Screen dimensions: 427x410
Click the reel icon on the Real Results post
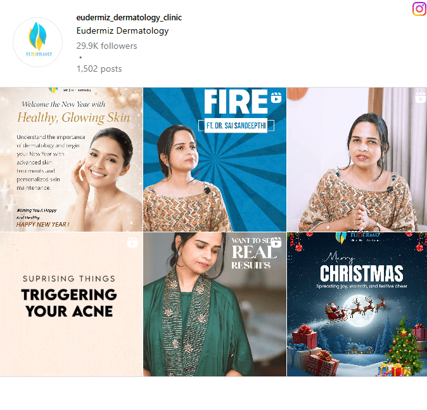pos(276,242)
